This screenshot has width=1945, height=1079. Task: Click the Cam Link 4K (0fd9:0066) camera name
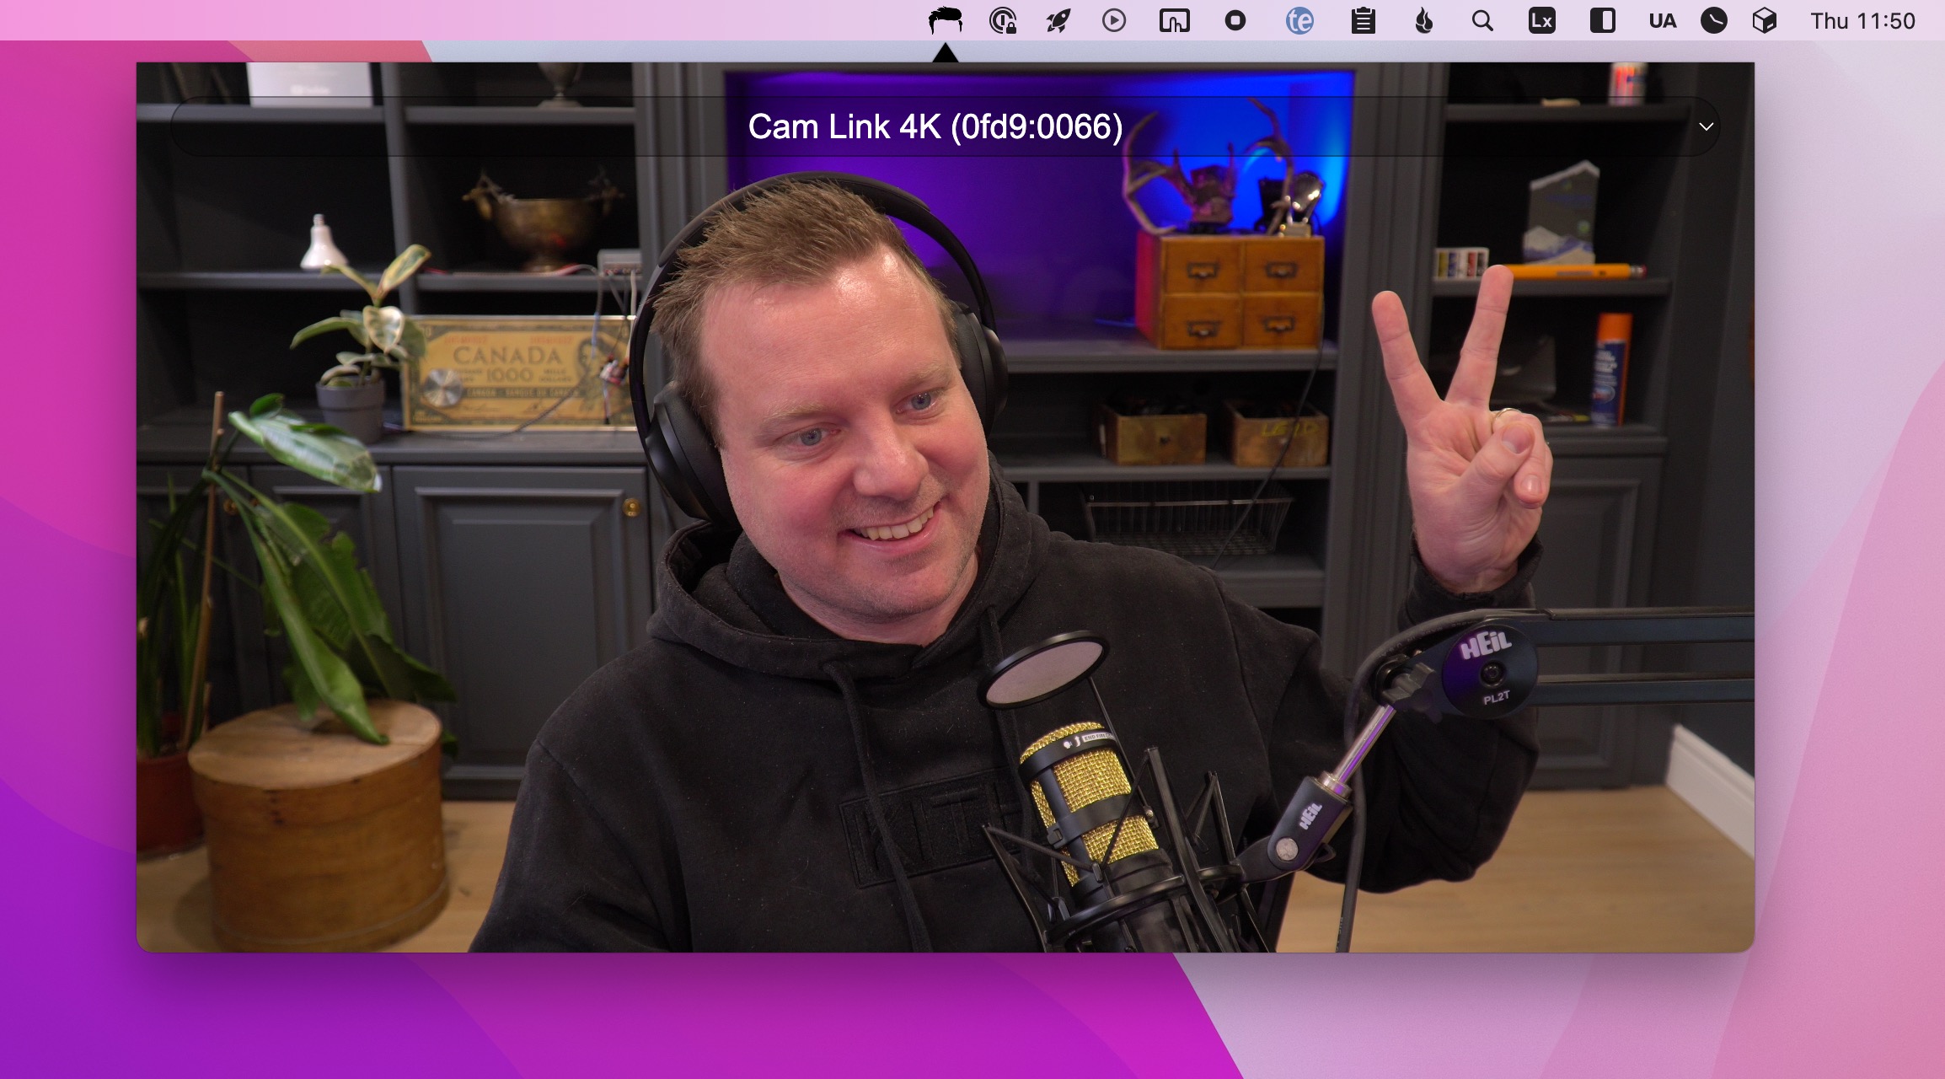(x=935, y=126)
